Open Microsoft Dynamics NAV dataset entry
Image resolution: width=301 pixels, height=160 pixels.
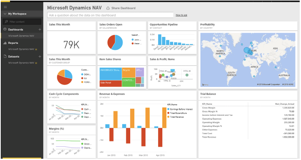pyautogui.click(x=21, y=63)
